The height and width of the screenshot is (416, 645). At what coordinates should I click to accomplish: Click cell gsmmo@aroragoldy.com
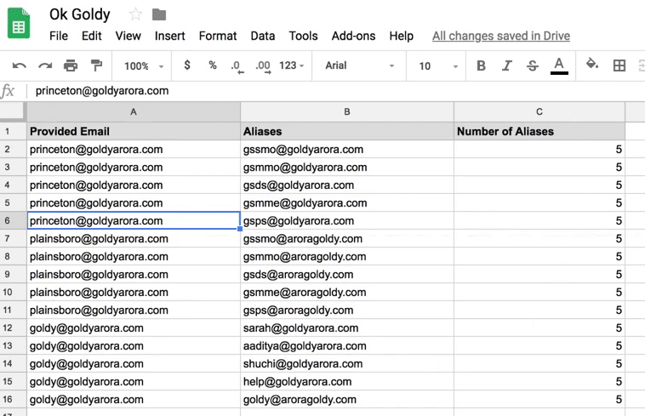point(347,257)
